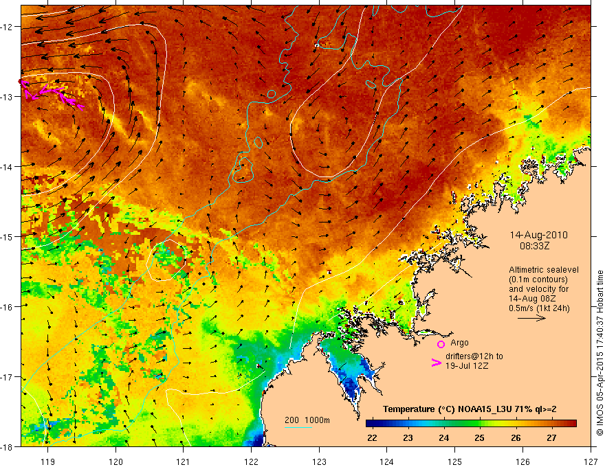Click the Temperature NOAA15_L3U title text
The width and height of the screenshot is (605, 467).
(x=469, y=409)
